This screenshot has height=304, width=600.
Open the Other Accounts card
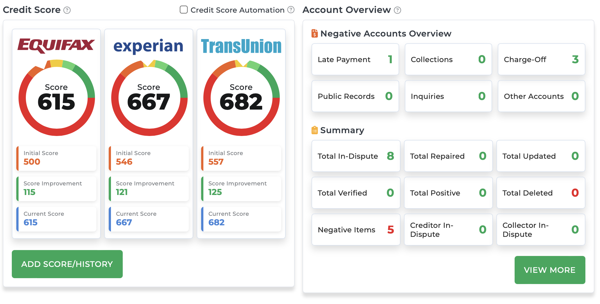pyautogui.click(x=541, y=96)
